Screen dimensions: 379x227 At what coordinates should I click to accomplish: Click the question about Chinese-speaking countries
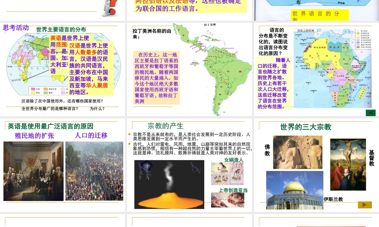(63, 101)
